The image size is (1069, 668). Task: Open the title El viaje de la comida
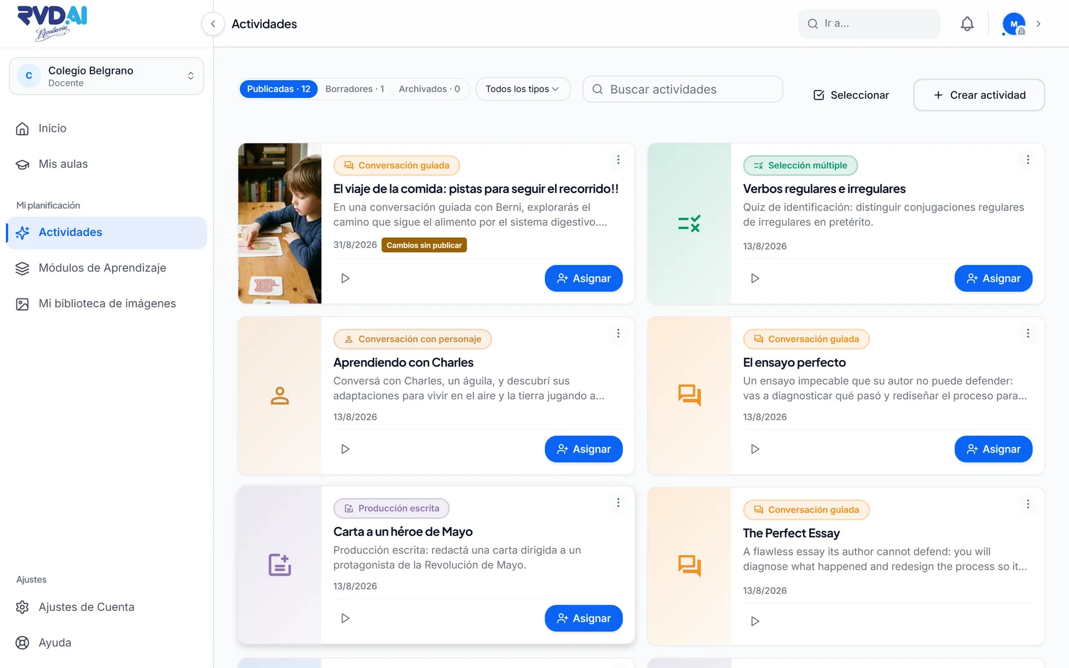[476, 189]
